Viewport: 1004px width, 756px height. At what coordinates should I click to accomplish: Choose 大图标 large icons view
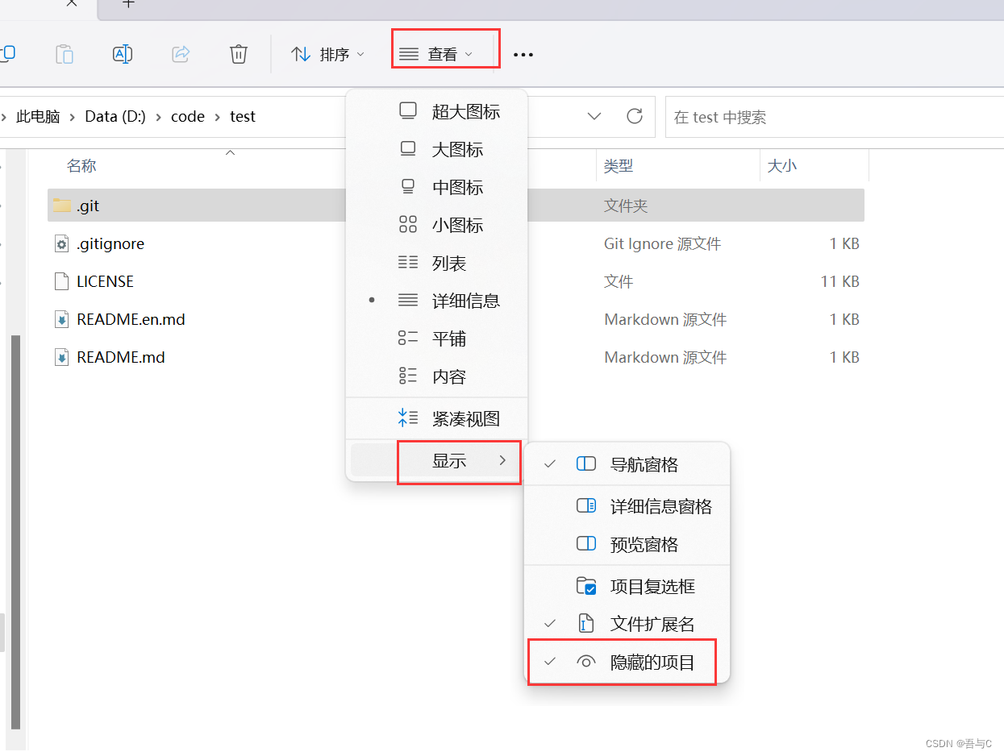pyautogui.click(x=436, y=150)
